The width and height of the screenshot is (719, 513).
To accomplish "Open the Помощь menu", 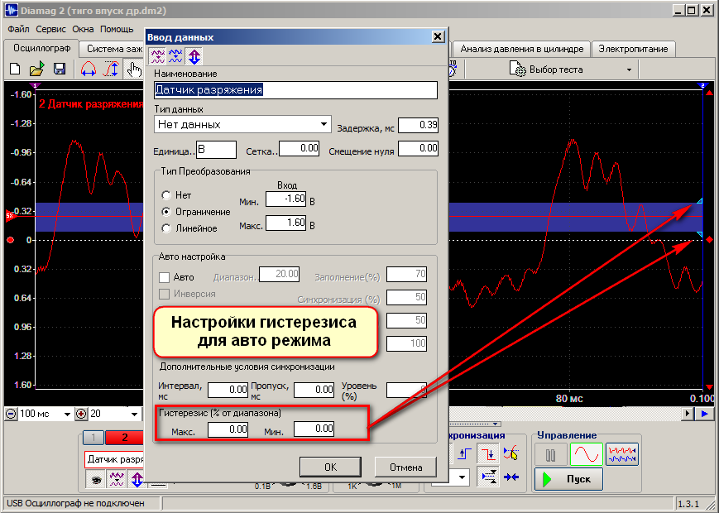I will [117, 29].
